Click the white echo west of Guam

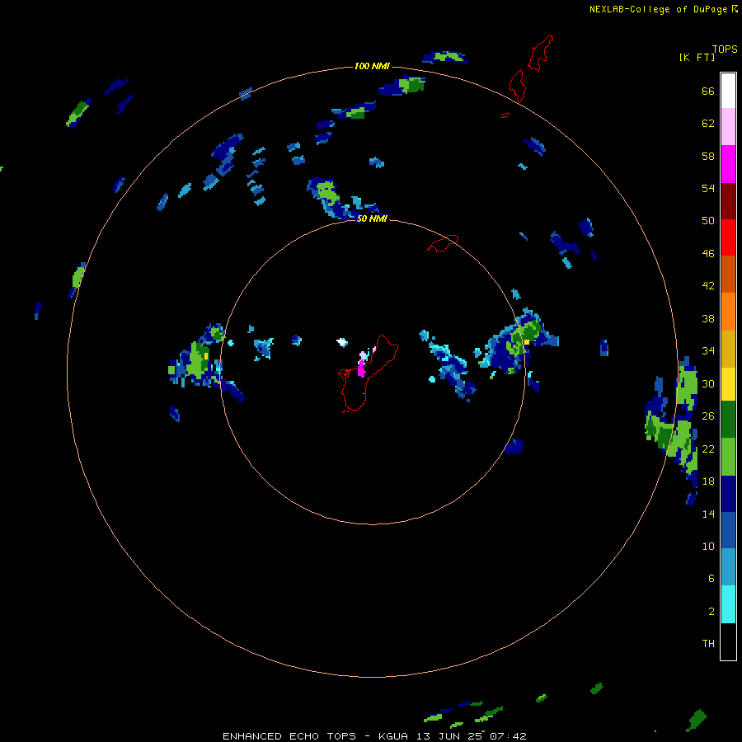[341, 341]
